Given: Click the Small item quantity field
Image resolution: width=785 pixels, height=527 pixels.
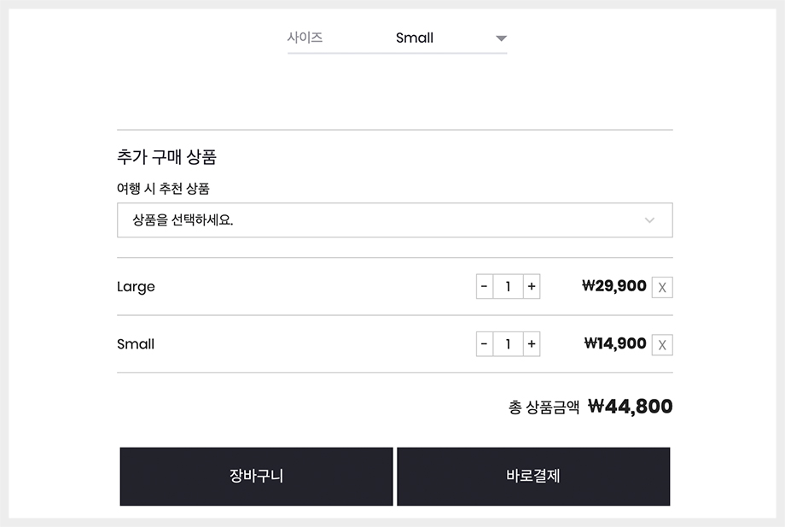Looking at the screenshot, I should point(508,344).
